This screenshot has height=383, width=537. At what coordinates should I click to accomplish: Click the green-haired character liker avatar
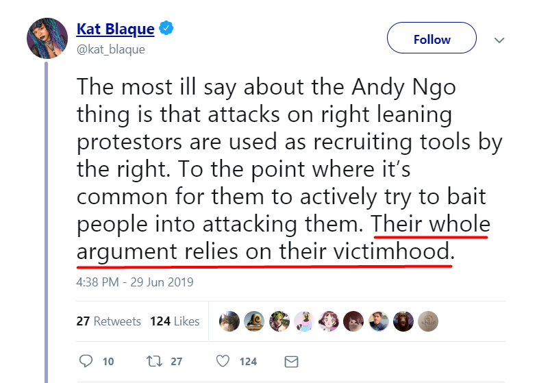coord(279,321)
